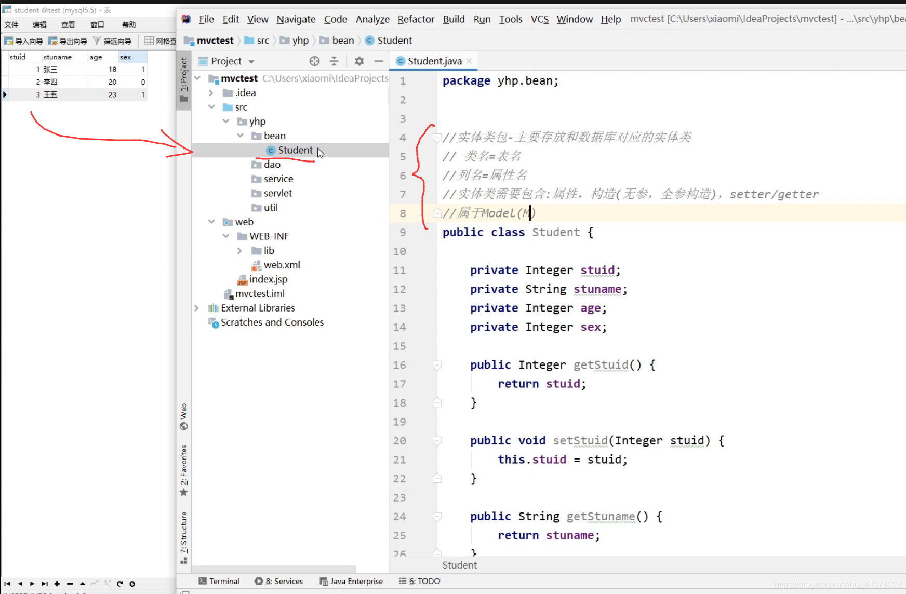Open the Navigate menu
Image resolution: width=906 pixels, height=594 pixels.
pyautogui.click(x=296, y=19)
